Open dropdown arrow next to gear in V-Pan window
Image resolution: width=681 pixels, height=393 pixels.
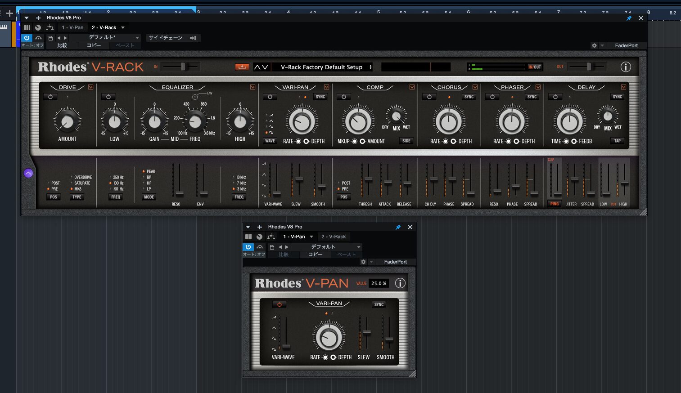pos(371,262)
